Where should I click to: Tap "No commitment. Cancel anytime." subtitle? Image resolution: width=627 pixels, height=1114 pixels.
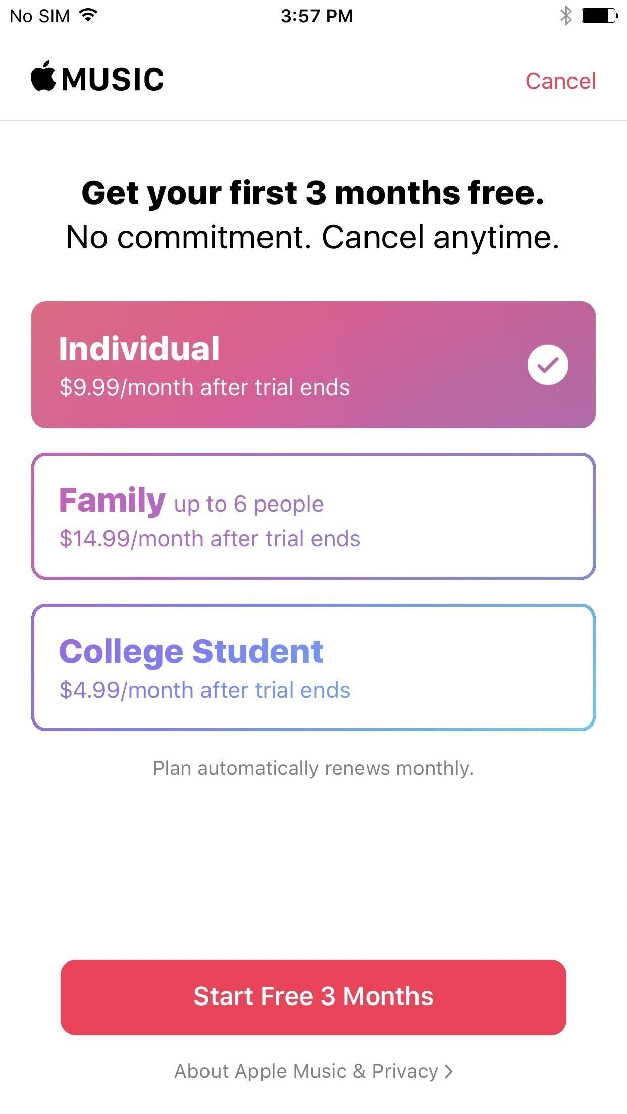coord(313,237)
